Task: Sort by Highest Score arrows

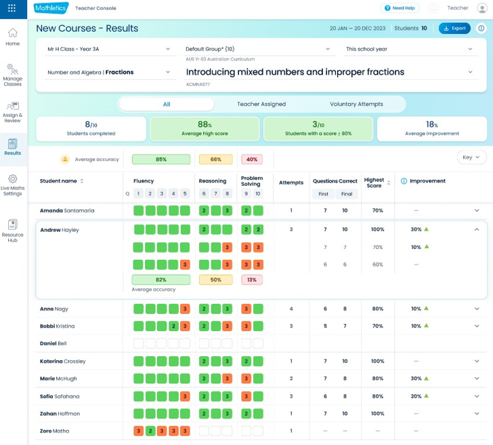Action: (389, 182)
